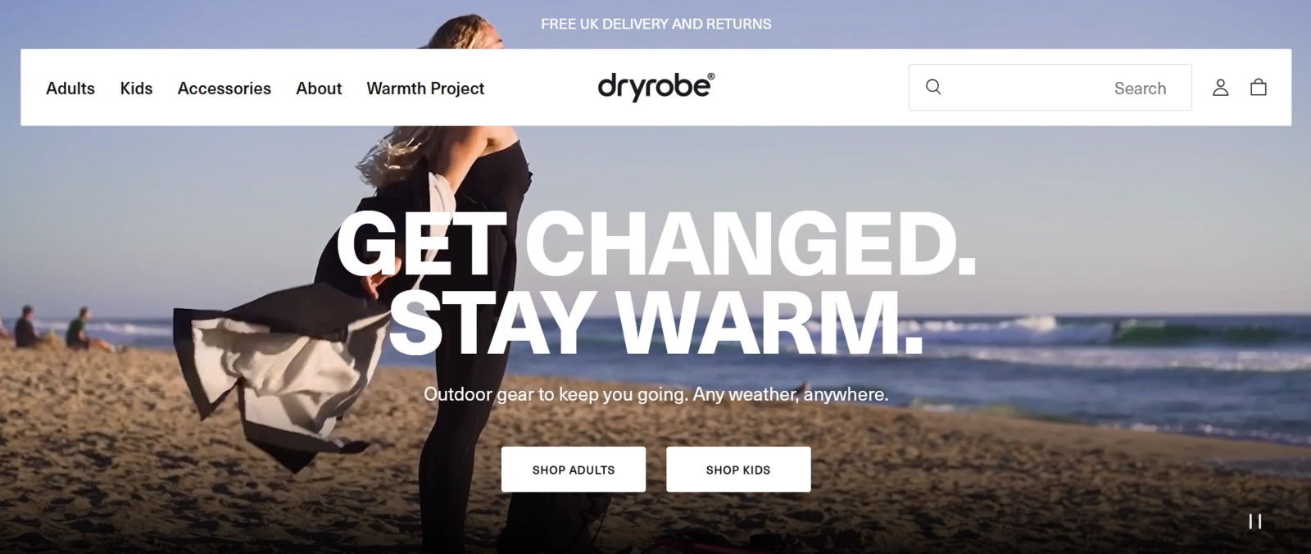Open the Kids menu
Image resolution: width=1311 pixels, height=554 pixels.
(x=136, y=89)
